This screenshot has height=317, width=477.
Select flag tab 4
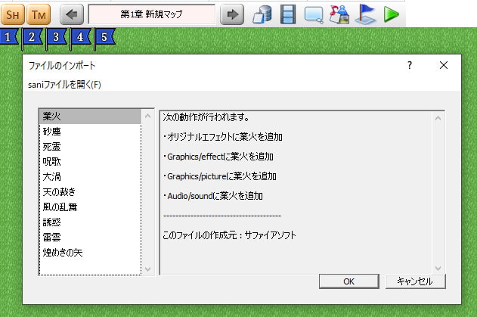(81, 37)
